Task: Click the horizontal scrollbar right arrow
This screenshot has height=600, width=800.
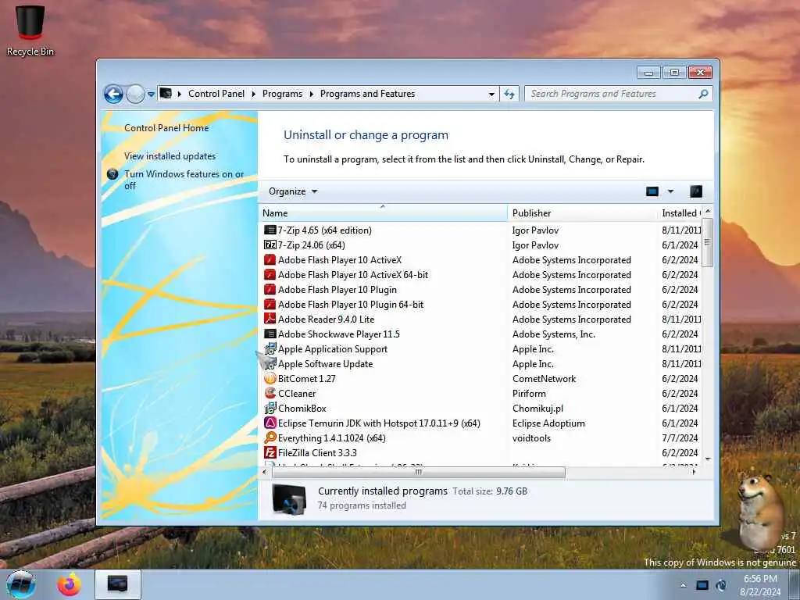Action: [x=694, y=472]
